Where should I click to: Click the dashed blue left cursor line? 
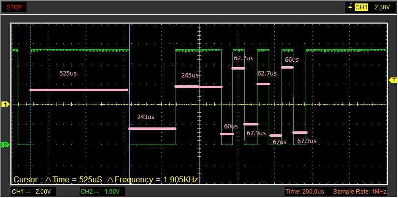tap(31, 104)
